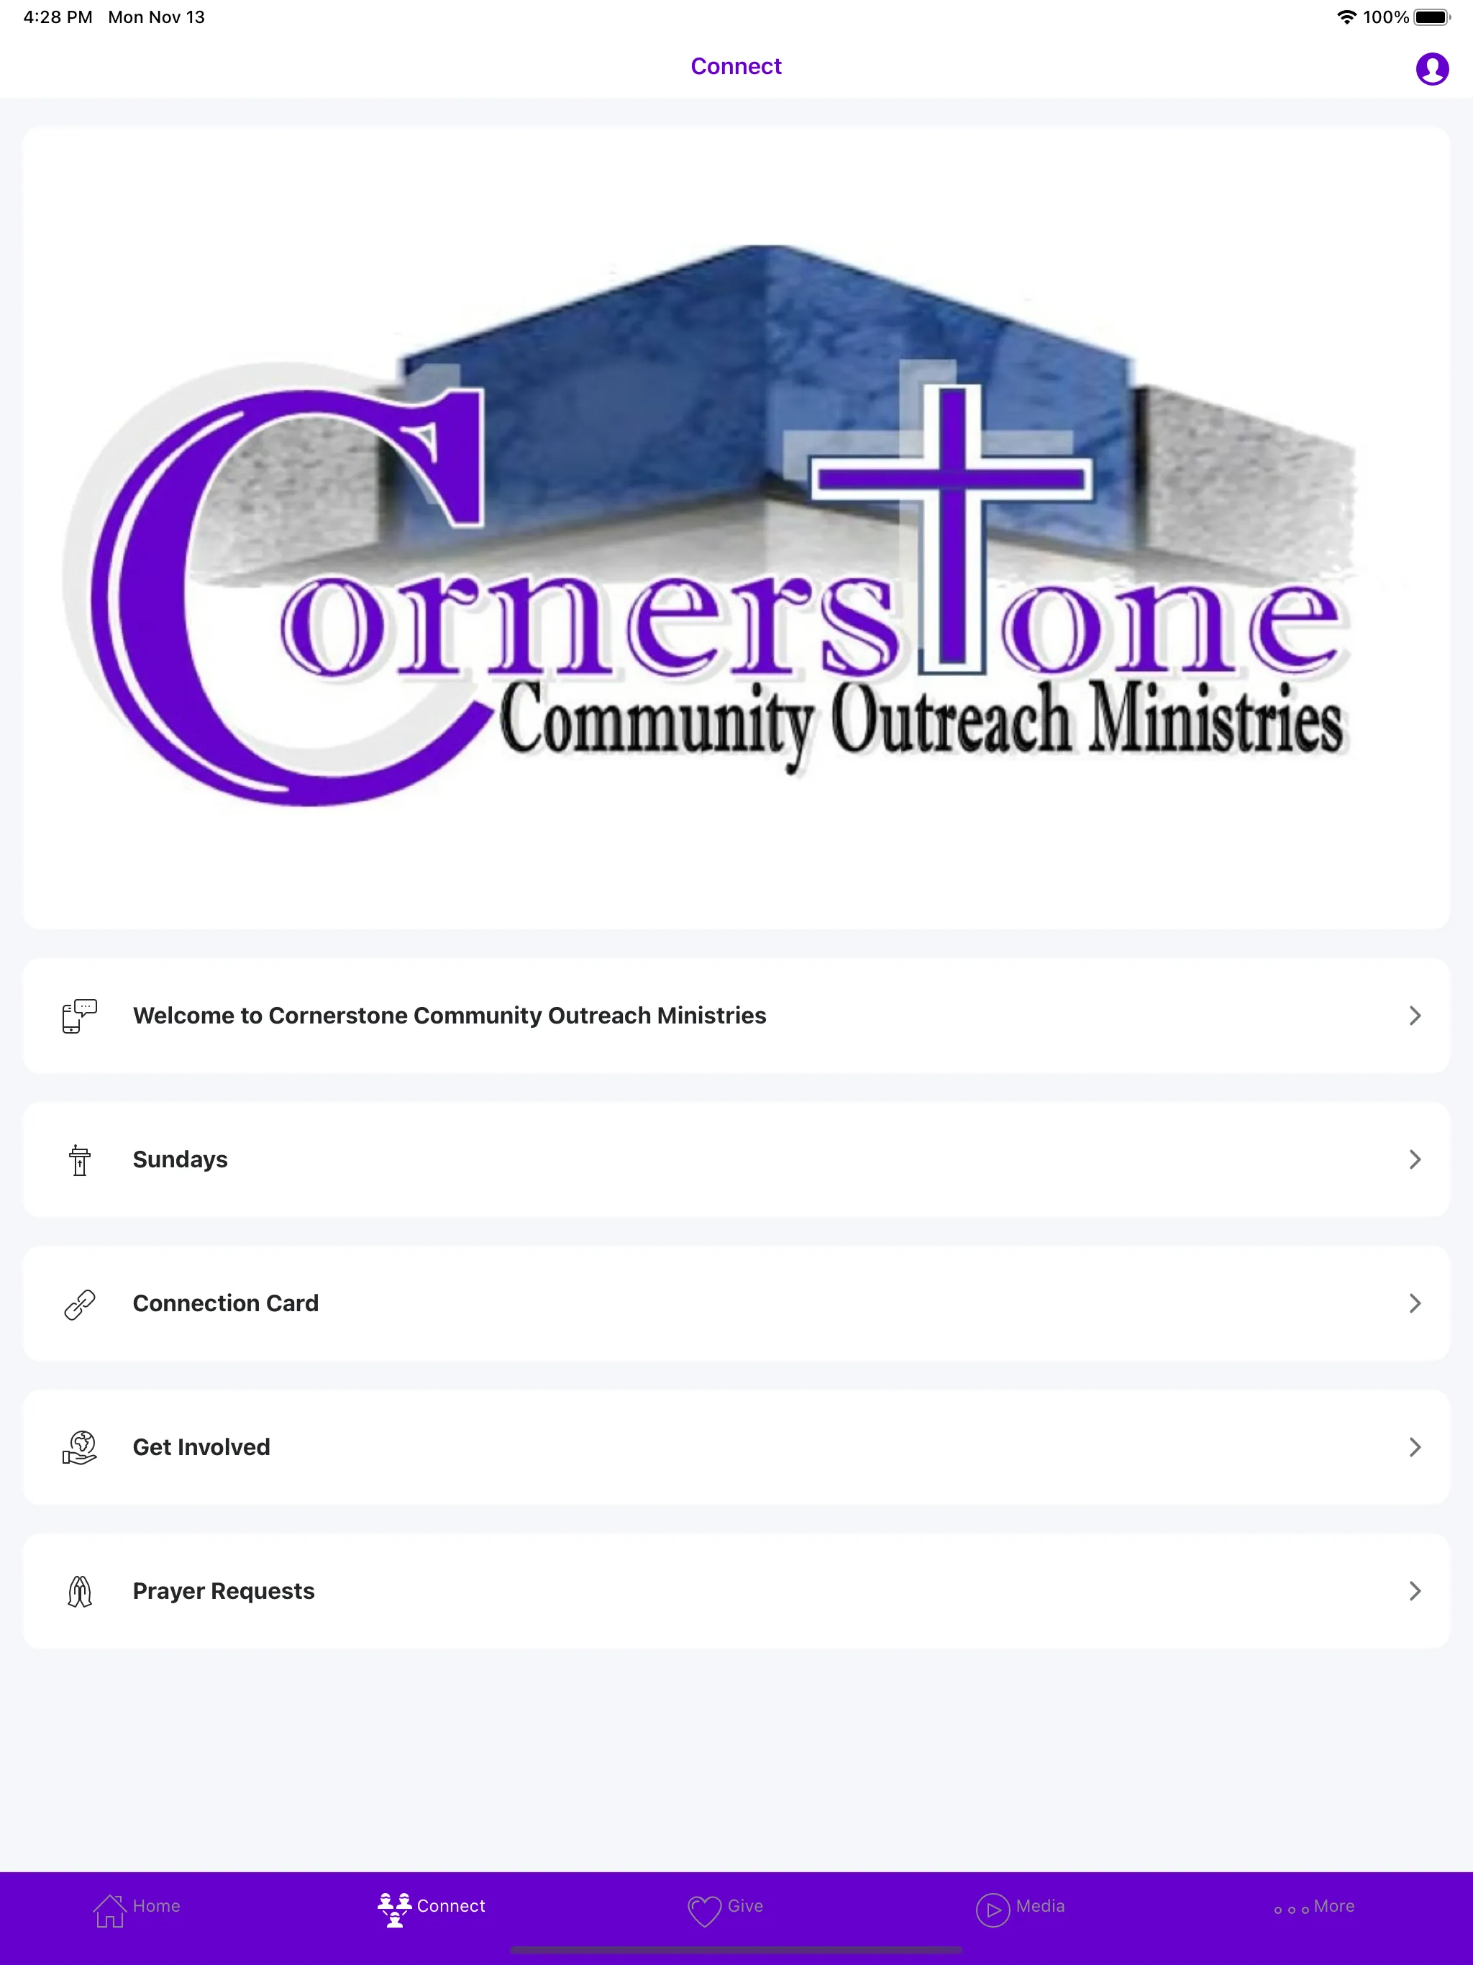Open the Connection Card entry

tap(736, 1301)
